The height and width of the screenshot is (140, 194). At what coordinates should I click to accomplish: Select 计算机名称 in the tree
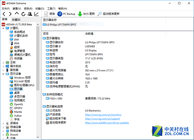pyautogui.click(x=19, y=36)
